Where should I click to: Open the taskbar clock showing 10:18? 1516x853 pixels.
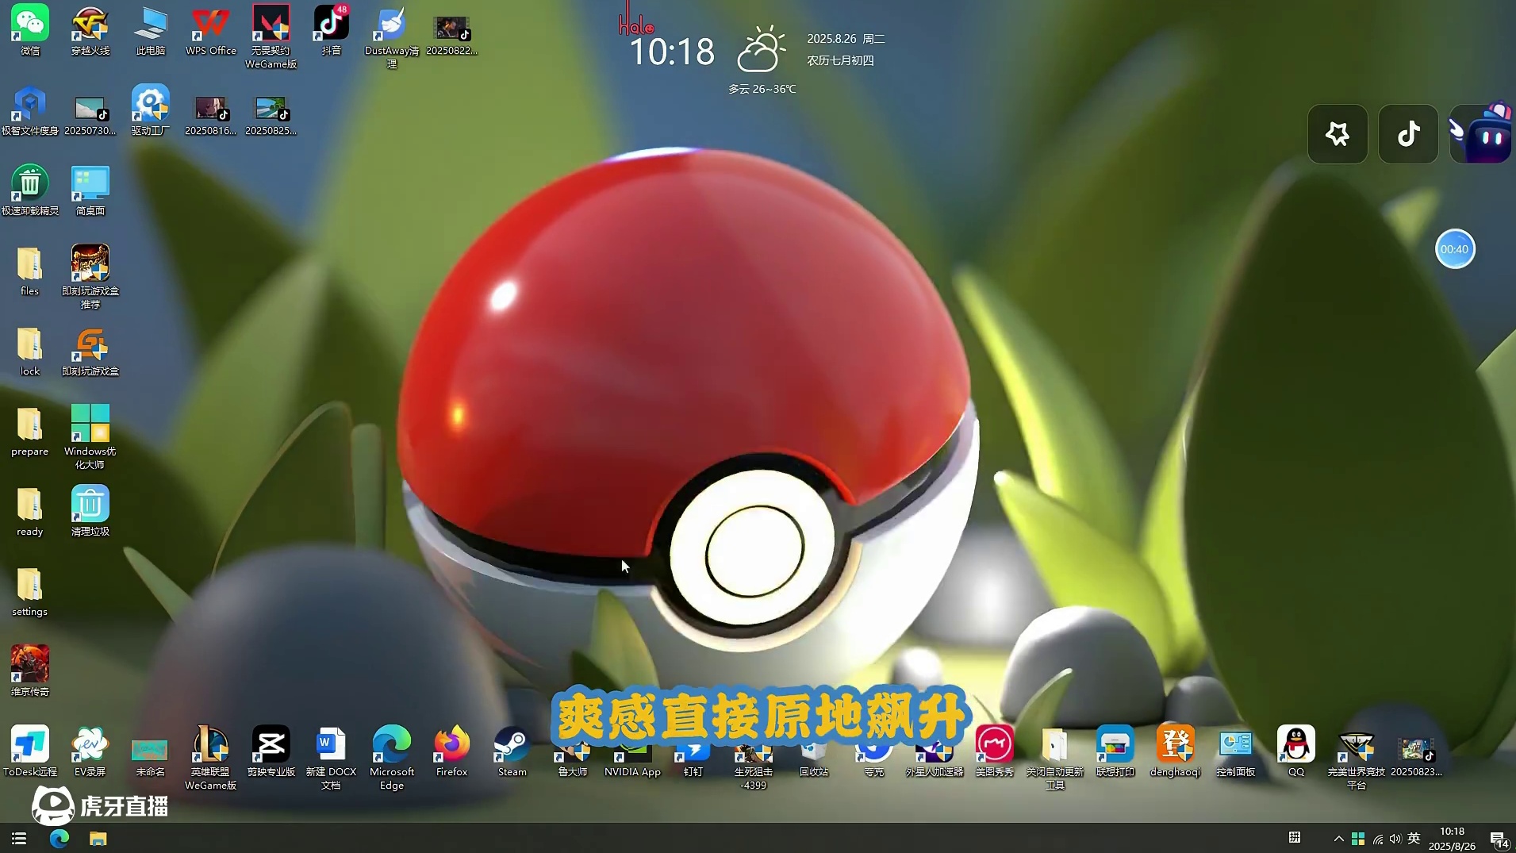(x=1452, y=839)
